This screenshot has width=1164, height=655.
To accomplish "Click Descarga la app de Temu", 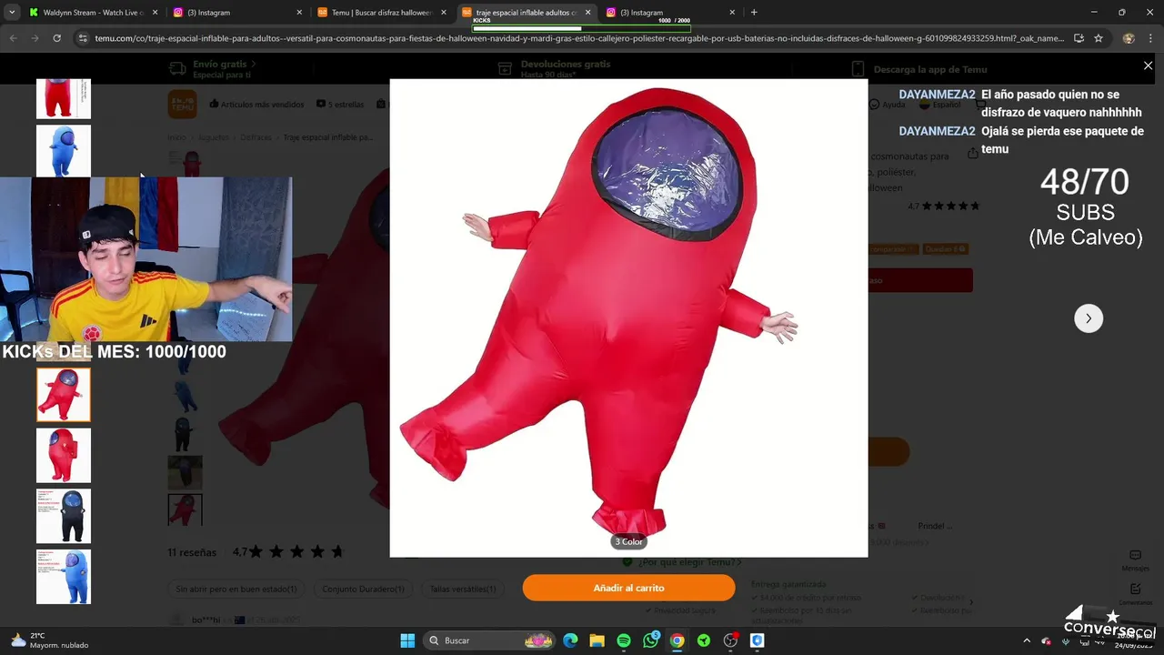I will [x=919, y=69].
